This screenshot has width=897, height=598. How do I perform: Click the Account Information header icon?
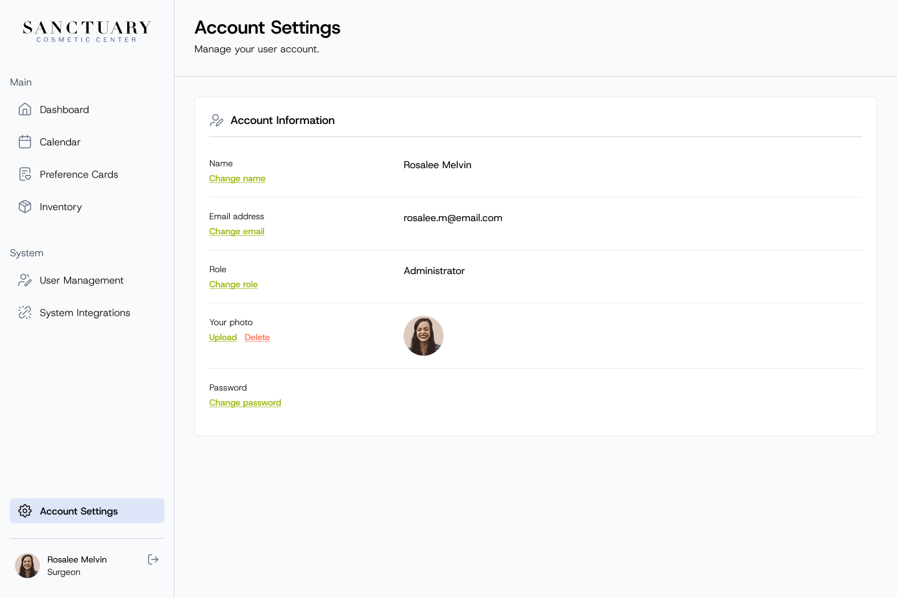point(217,120)
